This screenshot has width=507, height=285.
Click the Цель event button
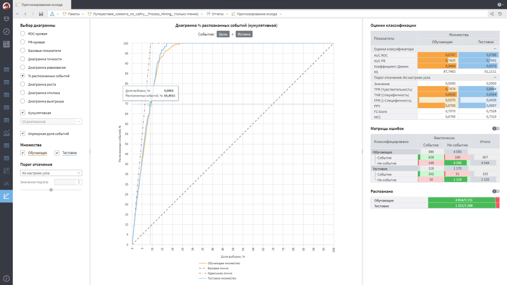tap(223, 34)
